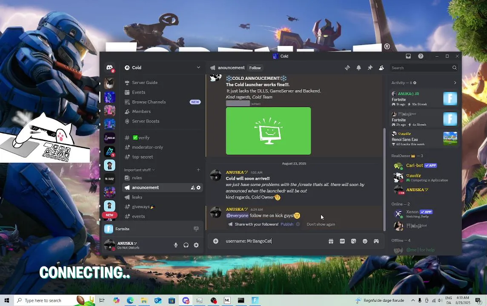487x306 pixels.
Task: Open ANUKA:) JR Fortnite activity card
Action: pos(424,99)
